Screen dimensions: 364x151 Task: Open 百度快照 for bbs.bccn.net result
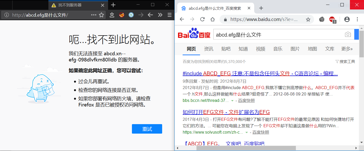(x=246, y=101)
